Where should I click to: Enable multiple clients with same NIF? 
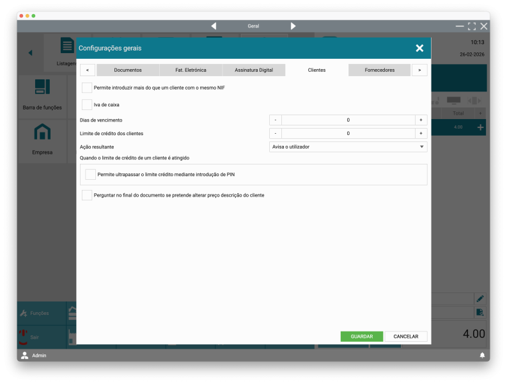(x=87, y=88)
